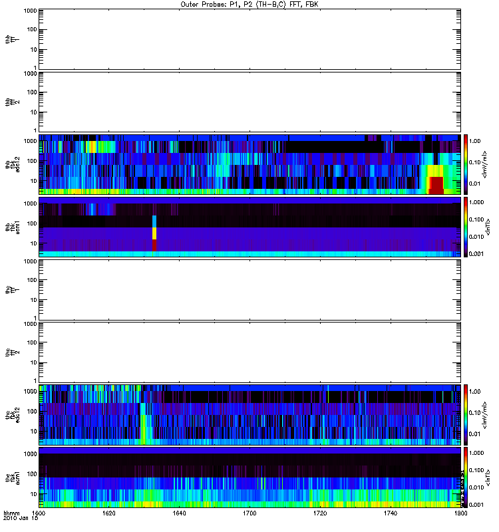Screen dimensions: 499x532
Task: Click the '1.00' tick on thb edc12 color bar
Action: coord(474,141)
